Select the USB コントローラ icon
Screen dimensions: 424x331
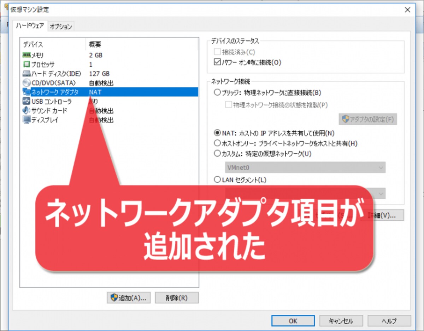coord(26,101)
